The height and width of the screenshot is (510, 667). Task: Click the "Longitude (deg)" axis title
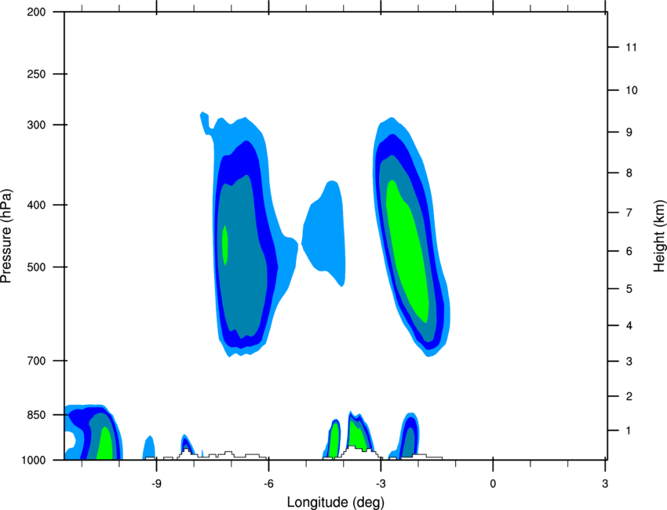(336, 502)
